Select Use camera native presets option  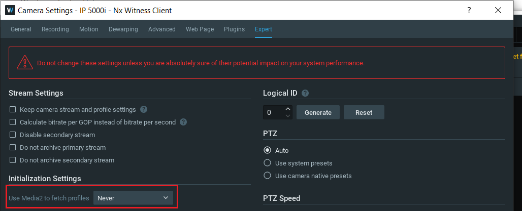tap(267, 176)
